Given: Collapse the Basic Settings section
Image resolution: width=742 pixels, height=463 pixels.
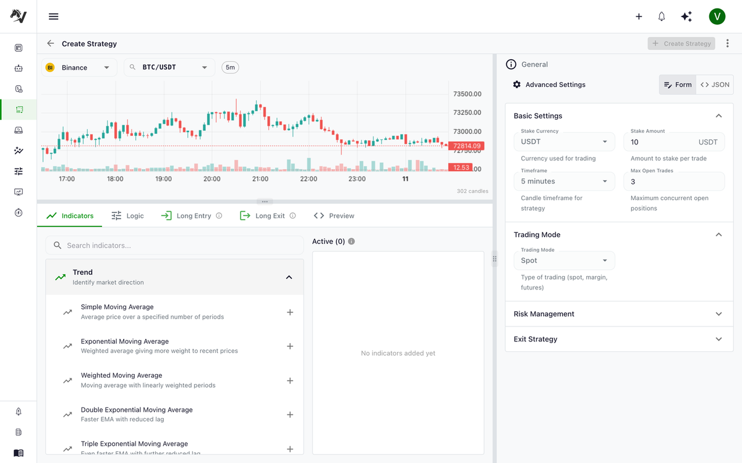Looking at the screenshot, I should click(719, 116).
